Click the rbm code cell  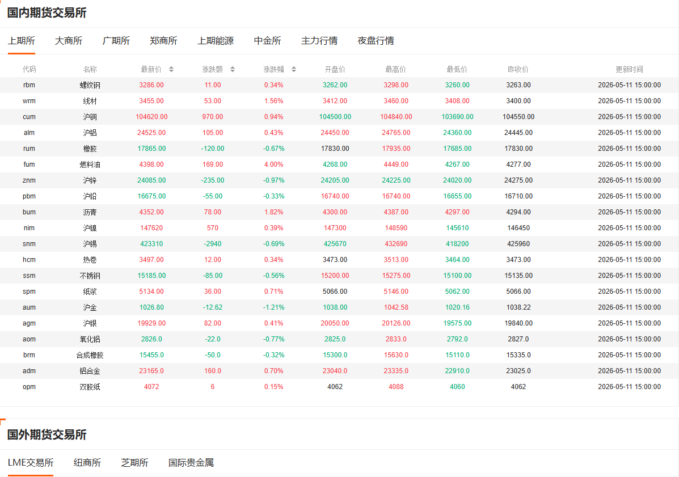click(x=29, y=85)
